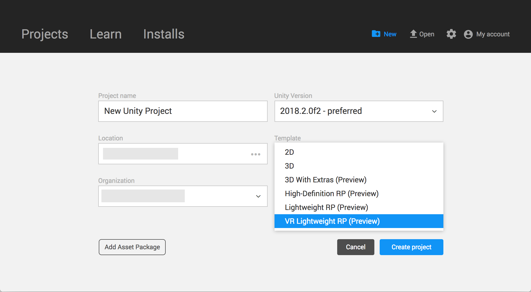The height and width of the screenshot is (292, 531).
Task: Edit the Project name input field
Action: click(183, 111)
